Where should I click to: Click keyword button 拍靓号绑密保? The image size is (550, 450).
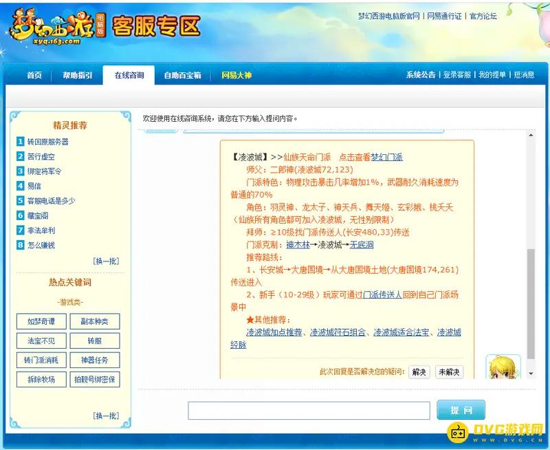[x=95, y=379]
